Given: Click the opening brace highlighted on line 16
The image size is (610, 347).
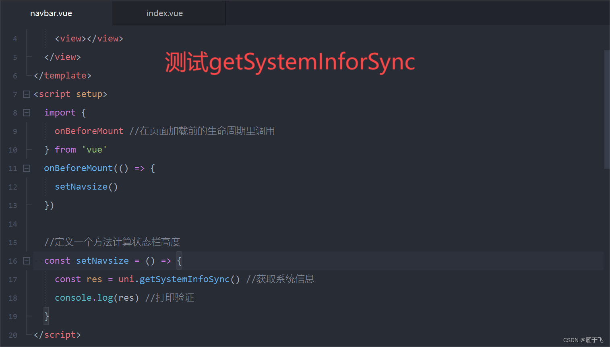Looking at the screenshot, I should tap(179, 261).
